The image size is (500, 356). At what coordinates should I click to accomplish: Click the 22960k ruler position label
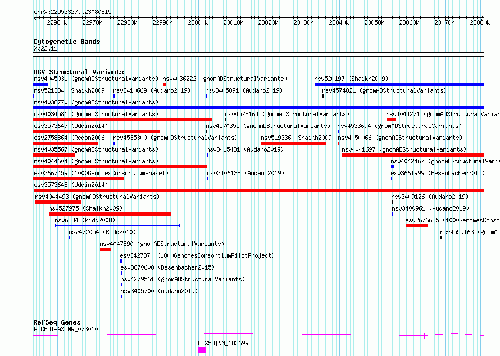point(57,22)
